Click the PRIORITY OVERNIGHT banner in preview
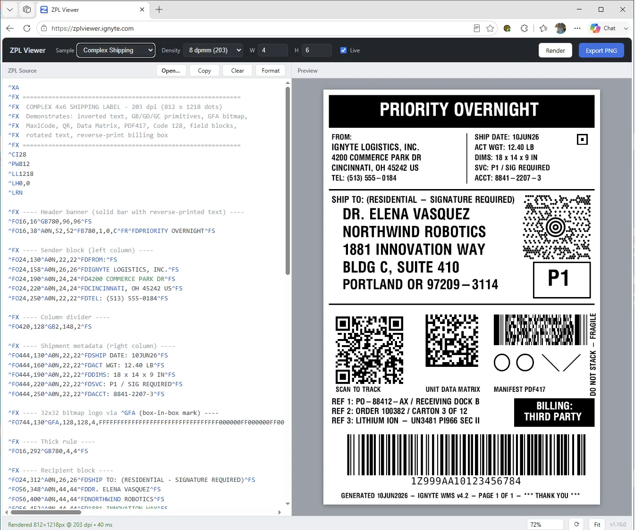 461,111
